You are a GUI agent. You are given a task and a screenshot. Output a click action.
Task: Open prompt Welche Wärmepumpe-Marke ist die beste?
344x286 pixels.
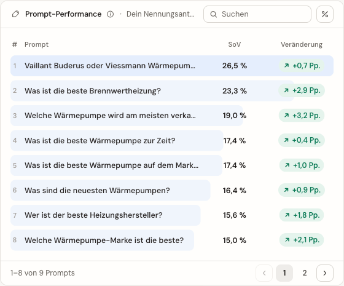[172, 240]
